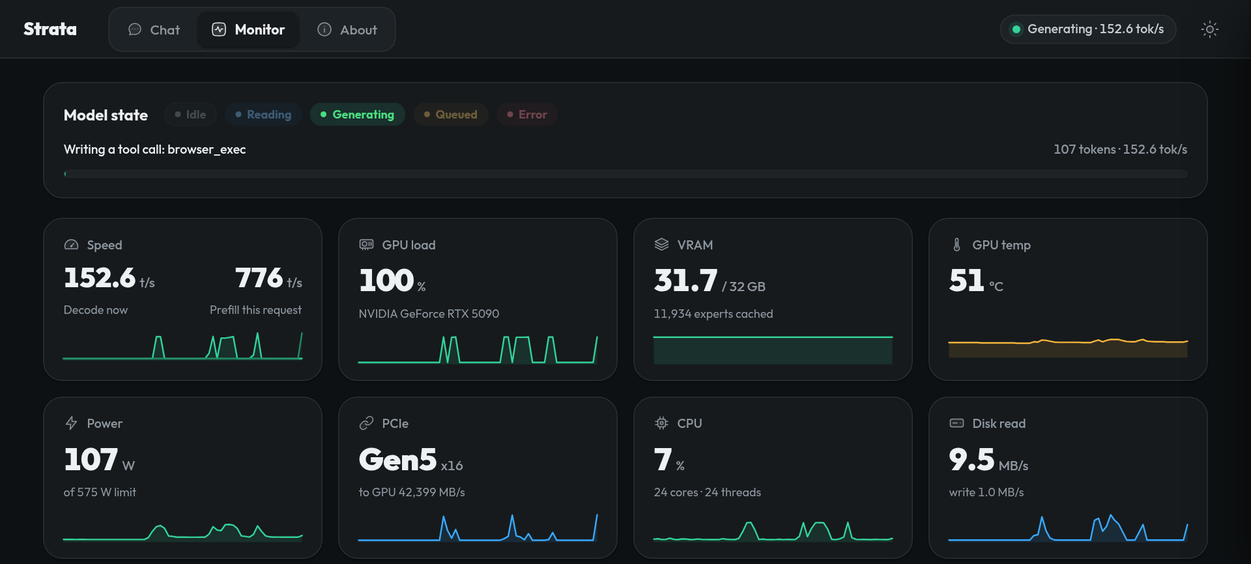This screenshot has width=1251, height=564.
Task: Click the 152.6 t/s decode value
Action: pyautogui.click(x=109, y=278)
